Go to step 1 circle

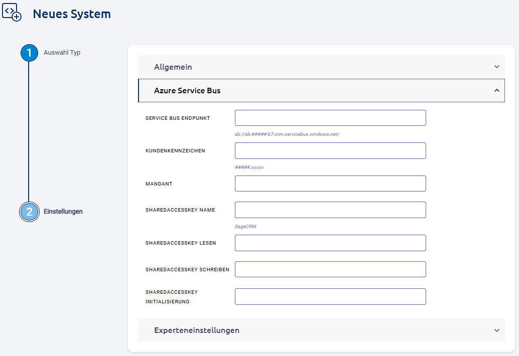(x=29, y=53)
